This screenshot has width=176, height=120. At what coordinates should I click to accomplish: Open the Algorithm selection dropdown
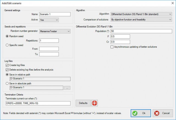(141, 14)
